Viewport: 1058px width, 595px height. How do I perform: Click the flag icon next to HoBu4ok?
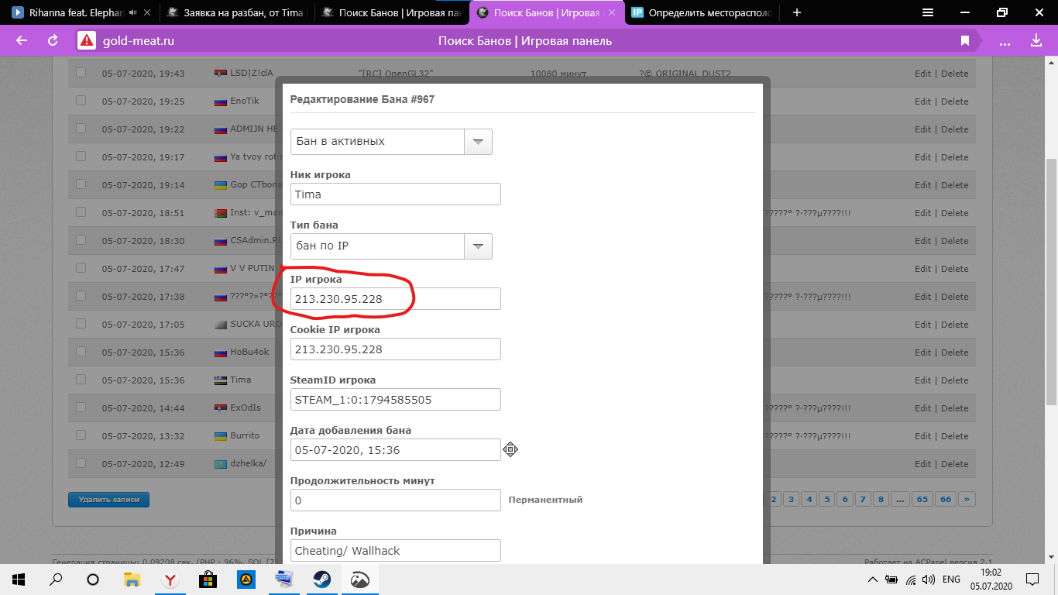pyautogui.click(x=220, y=353)
